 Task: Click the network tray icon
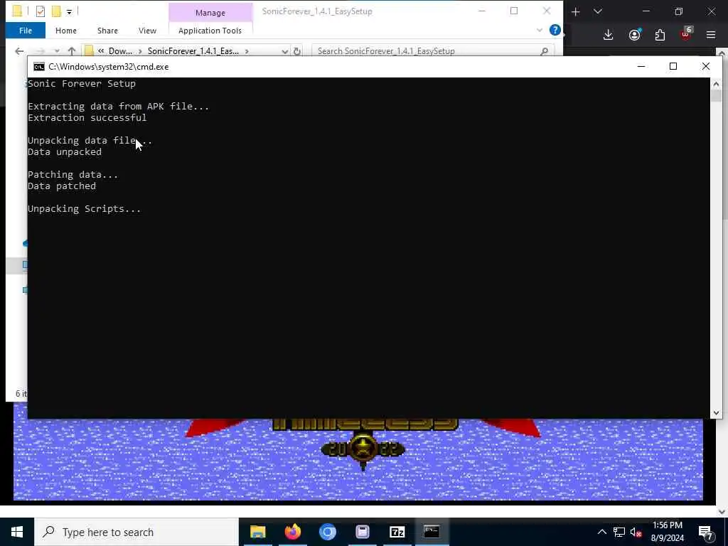pos(619,532)
